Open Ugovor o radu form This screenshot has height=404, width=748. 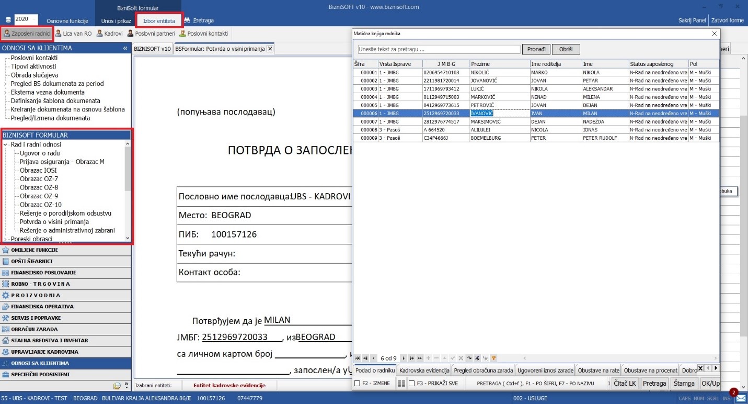[40, 153]
